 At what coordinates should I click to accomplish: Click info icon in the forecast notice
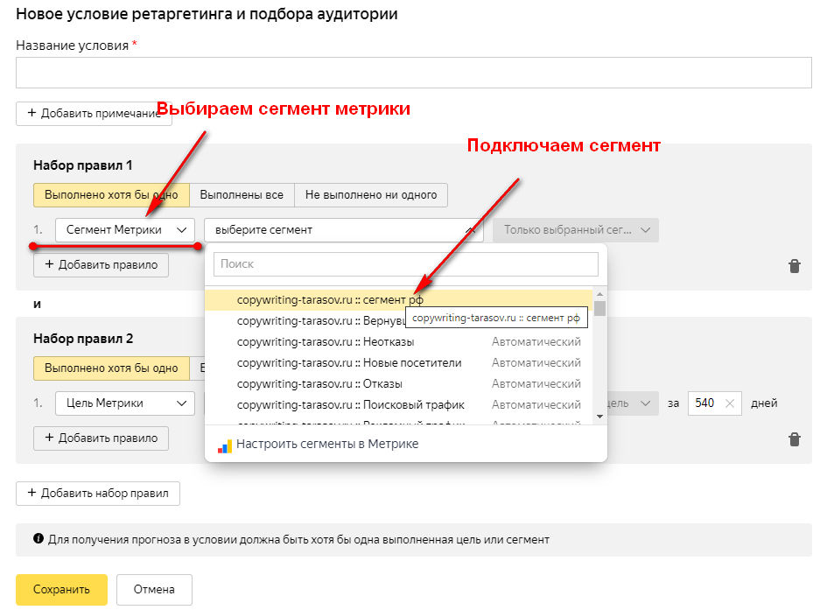coord(39,538)
